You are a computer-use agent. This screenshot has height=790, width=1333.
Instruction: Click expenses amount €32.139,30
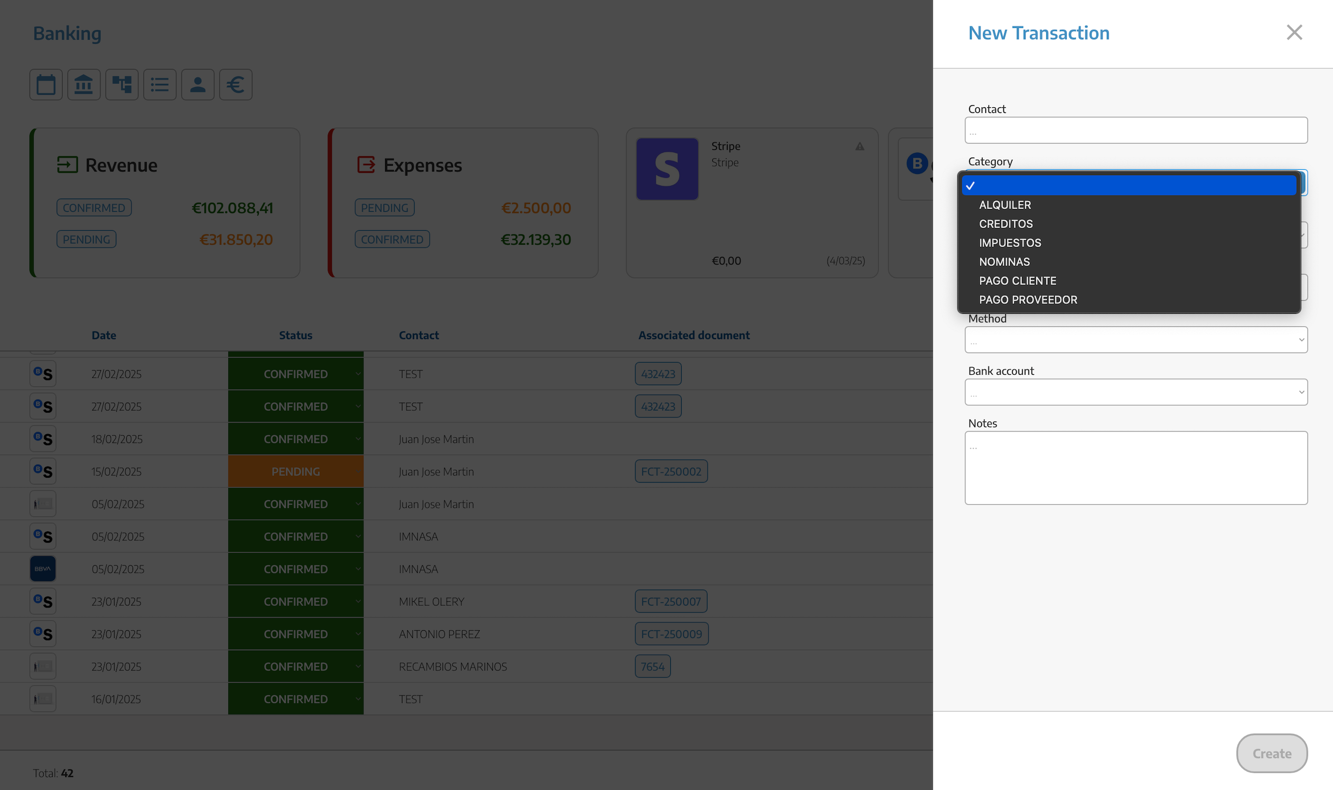pyautogui.click(x=536, y=240)
